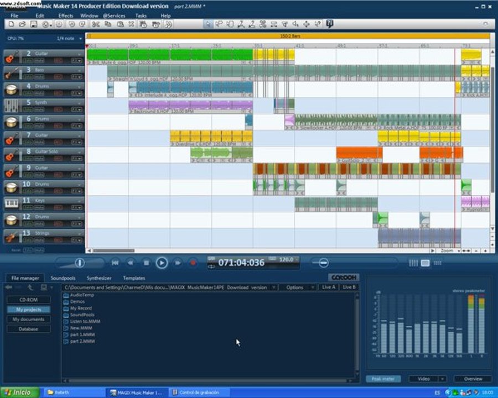Select the mouse pointer tool in toolbar
Viewport: 498px width, 398px height.
pyautogui.click(x=207, y=24)
